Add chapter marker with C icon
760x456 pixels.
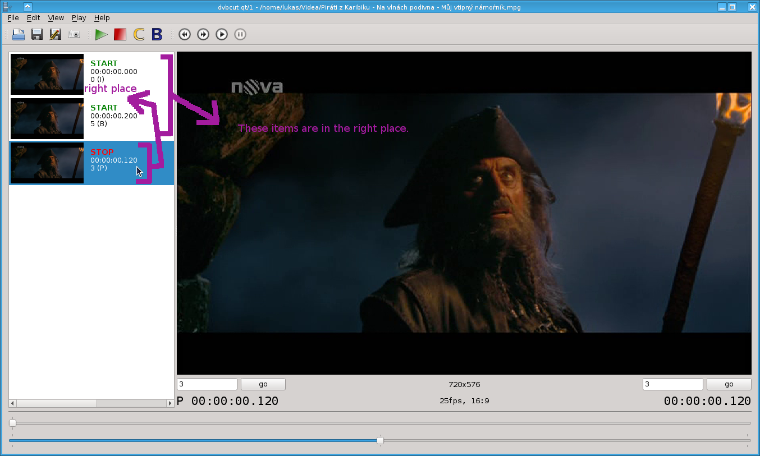[139, 35]
